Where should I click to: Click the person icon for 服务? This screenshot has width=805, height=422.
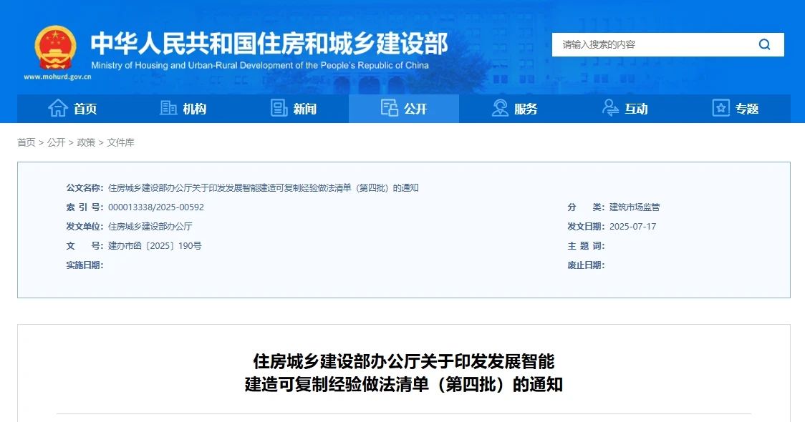coord(500,109)
